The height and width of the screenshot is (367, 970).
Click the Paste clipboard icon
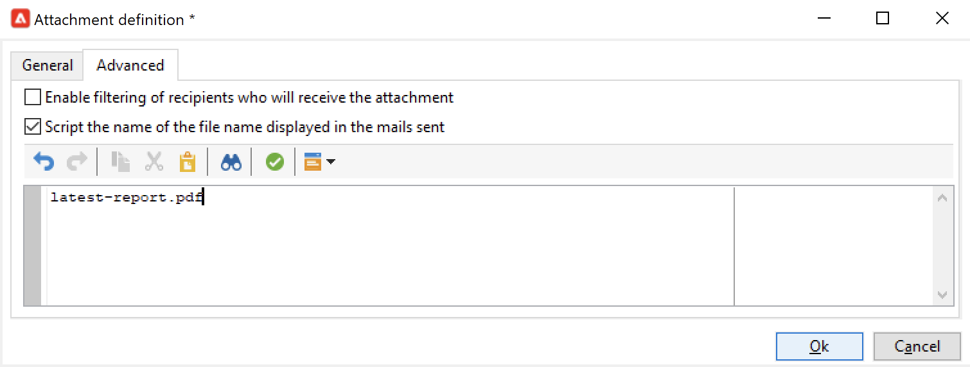point(187,162)
